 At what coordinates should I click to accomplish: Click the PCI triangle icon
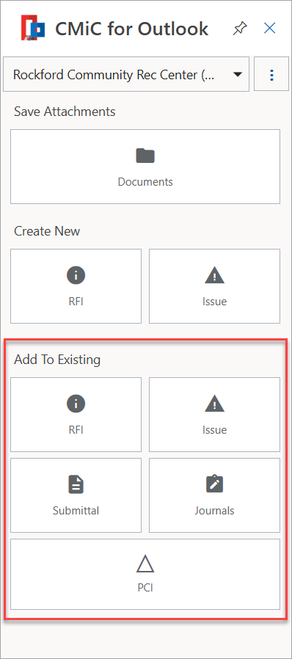pos(145,564)
